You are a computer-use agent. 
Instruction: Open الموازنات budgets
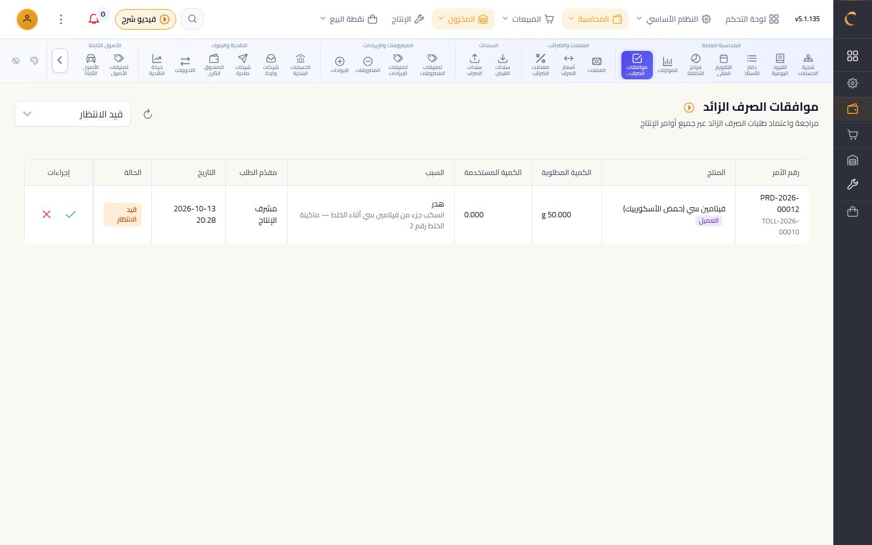pos(667,65)
